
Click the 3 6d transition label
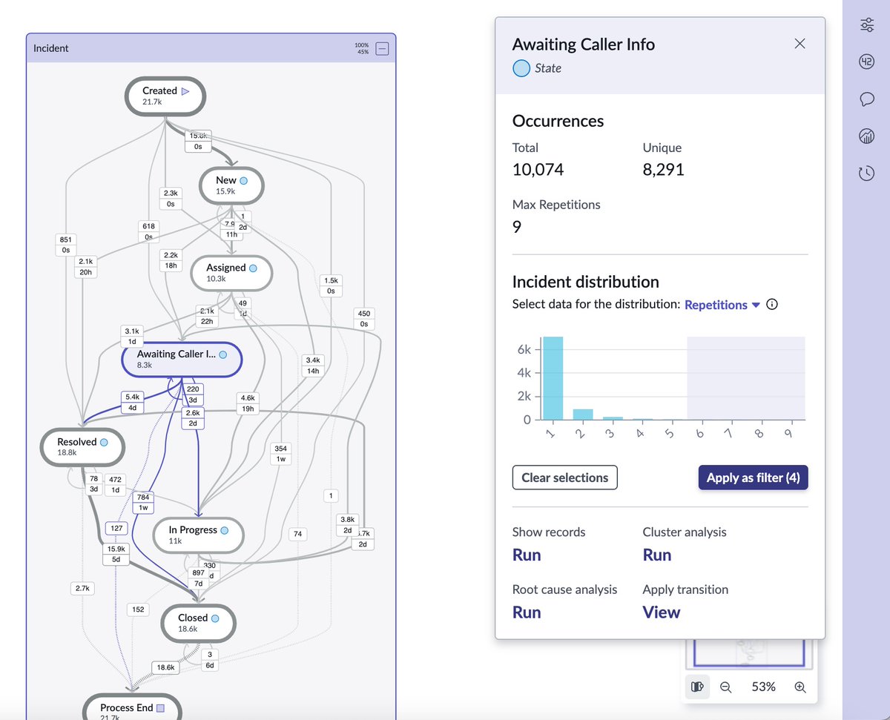point(210,660)
